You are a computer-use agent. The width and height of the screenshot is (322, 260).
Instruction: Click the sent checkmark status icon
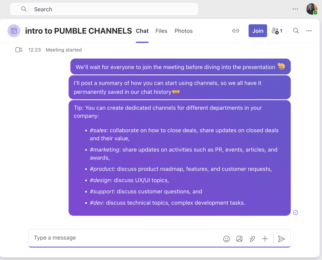click(296, 213)
